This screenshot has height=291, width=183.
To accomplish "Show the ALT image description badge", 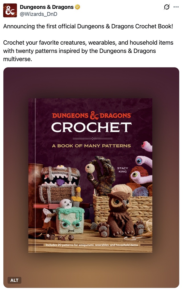I will [15, 280].
